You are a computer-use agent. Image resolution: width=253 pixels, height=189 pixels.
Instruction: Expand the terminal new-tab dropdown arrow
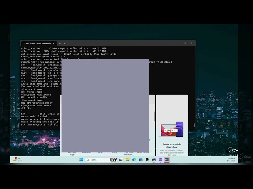point(64,44)
